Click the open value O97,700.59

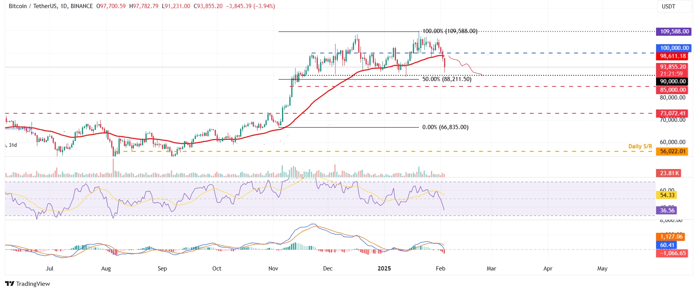pos(111,6)
